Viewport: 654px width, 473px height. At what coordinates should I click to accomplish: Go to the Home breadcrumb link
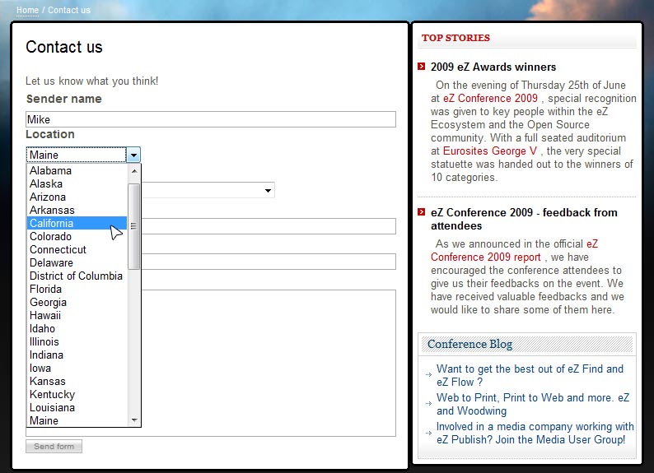(x=27, y=10)
